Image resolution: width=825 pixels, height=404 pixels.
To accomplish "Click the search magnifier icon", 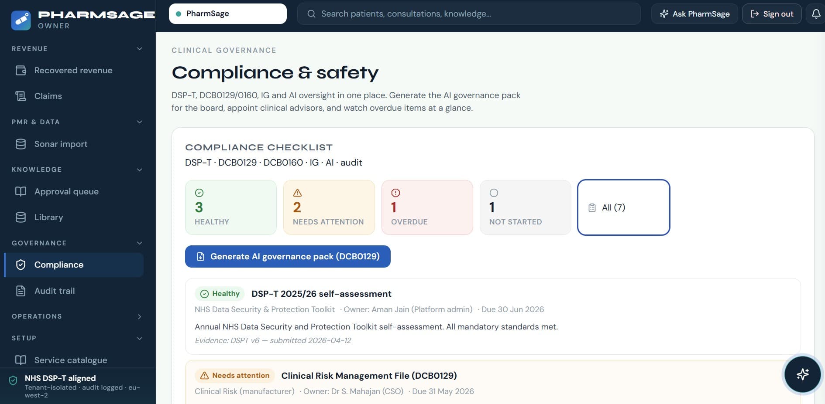I will [x=311, y=14].
